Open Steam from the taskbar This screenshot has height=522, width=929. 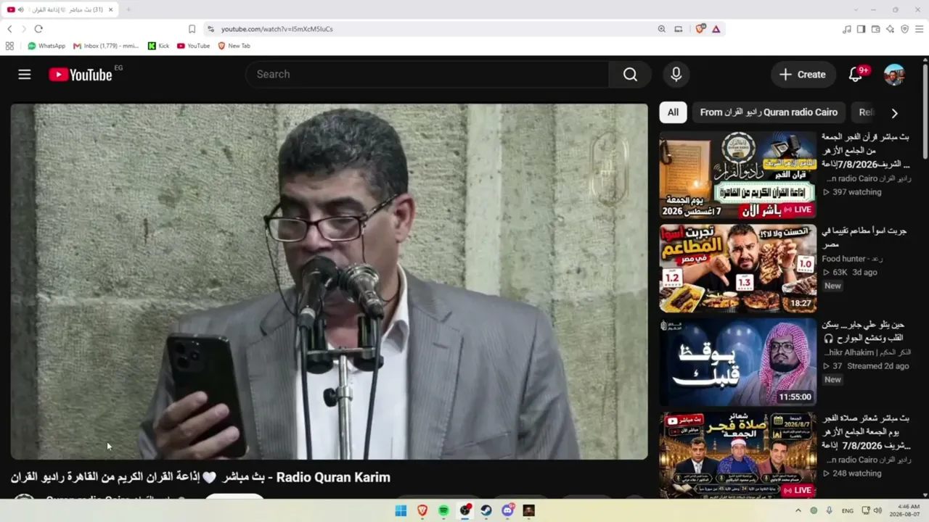point(486,510)
